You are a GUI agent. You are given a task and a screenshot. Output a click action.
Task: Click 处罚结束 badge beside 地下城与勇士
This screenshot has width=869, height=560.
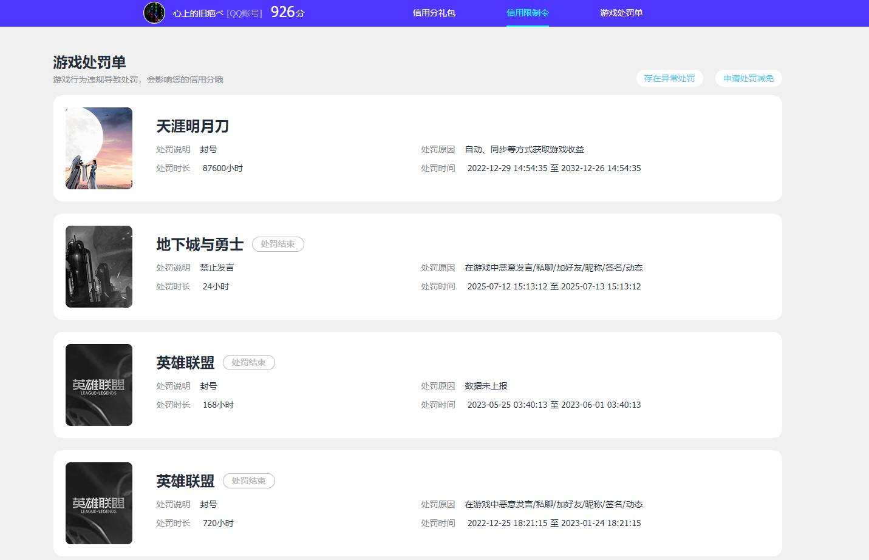[278, 245]
